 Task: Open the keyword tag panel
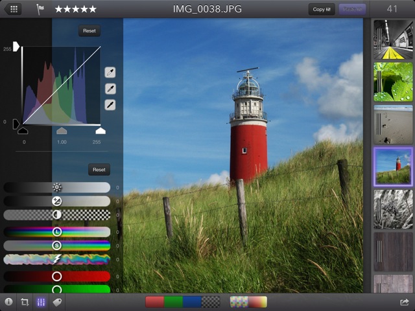pos(57,302)
